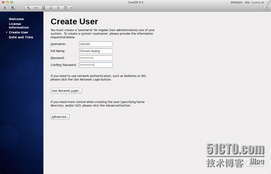Open virtual machine settings via wrench icon

[x=28, y=8]
